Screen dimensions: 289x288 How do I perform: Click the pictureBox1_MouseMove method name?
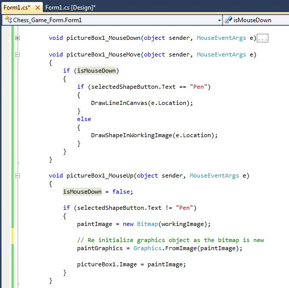pyautogui.click(x=103, y=54)
